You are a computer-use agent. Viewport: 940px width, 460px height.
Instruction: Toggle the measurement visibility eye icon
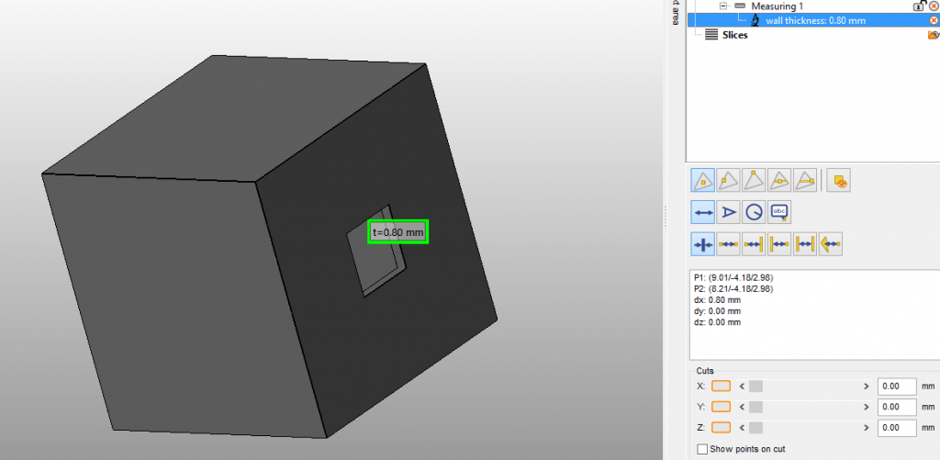pyautogui.click(x=838, y=180)
